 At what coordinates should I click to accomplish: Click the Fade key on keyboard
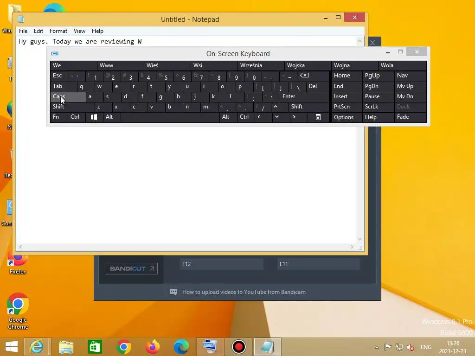[411, 117]
